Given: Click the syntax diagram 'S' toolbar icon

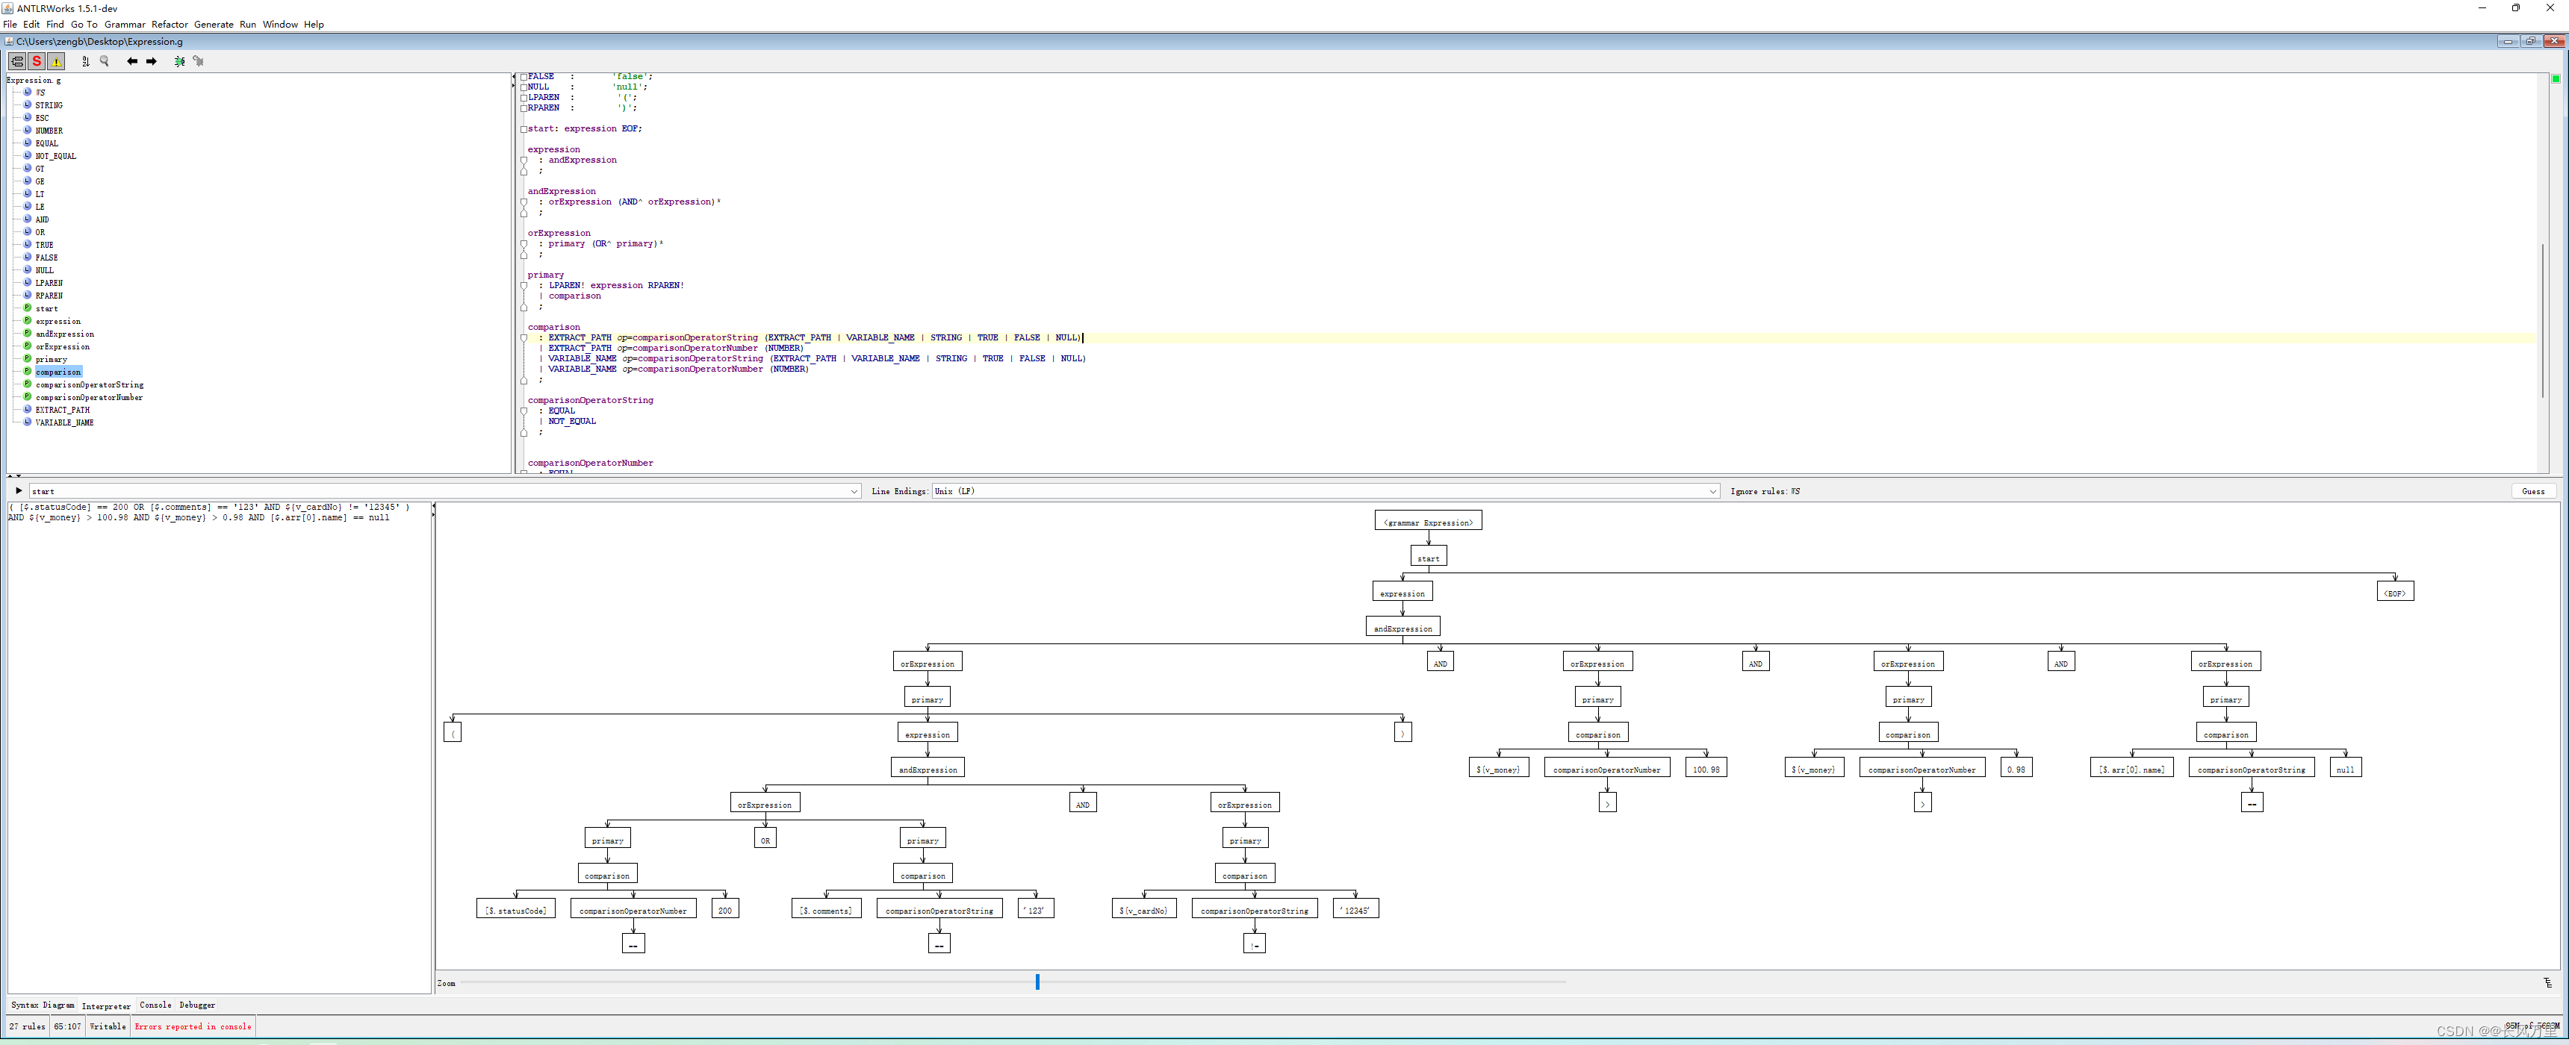Looking at the screenshot, I should 37,62.
